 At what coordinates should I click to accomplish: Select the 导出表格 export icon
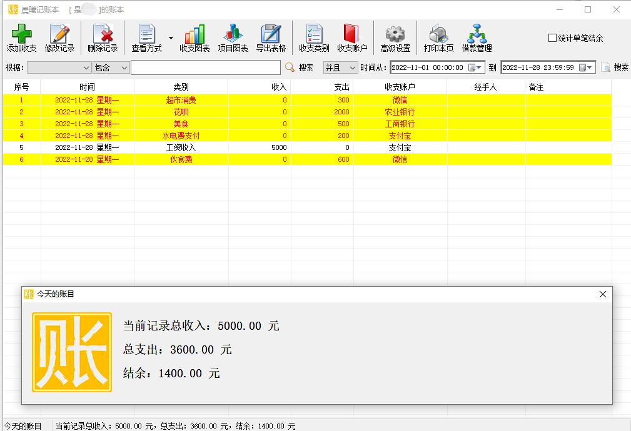271,37
